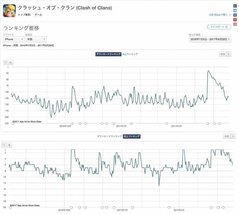Screen dimensions: 239x214
Task: Click the red plus share icon
Action: pyautogui.click(x=235, y=24)
